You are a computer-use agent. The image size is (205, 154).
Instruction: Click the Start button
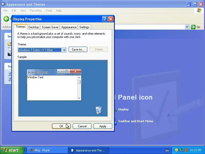click(x=12, y=150)
